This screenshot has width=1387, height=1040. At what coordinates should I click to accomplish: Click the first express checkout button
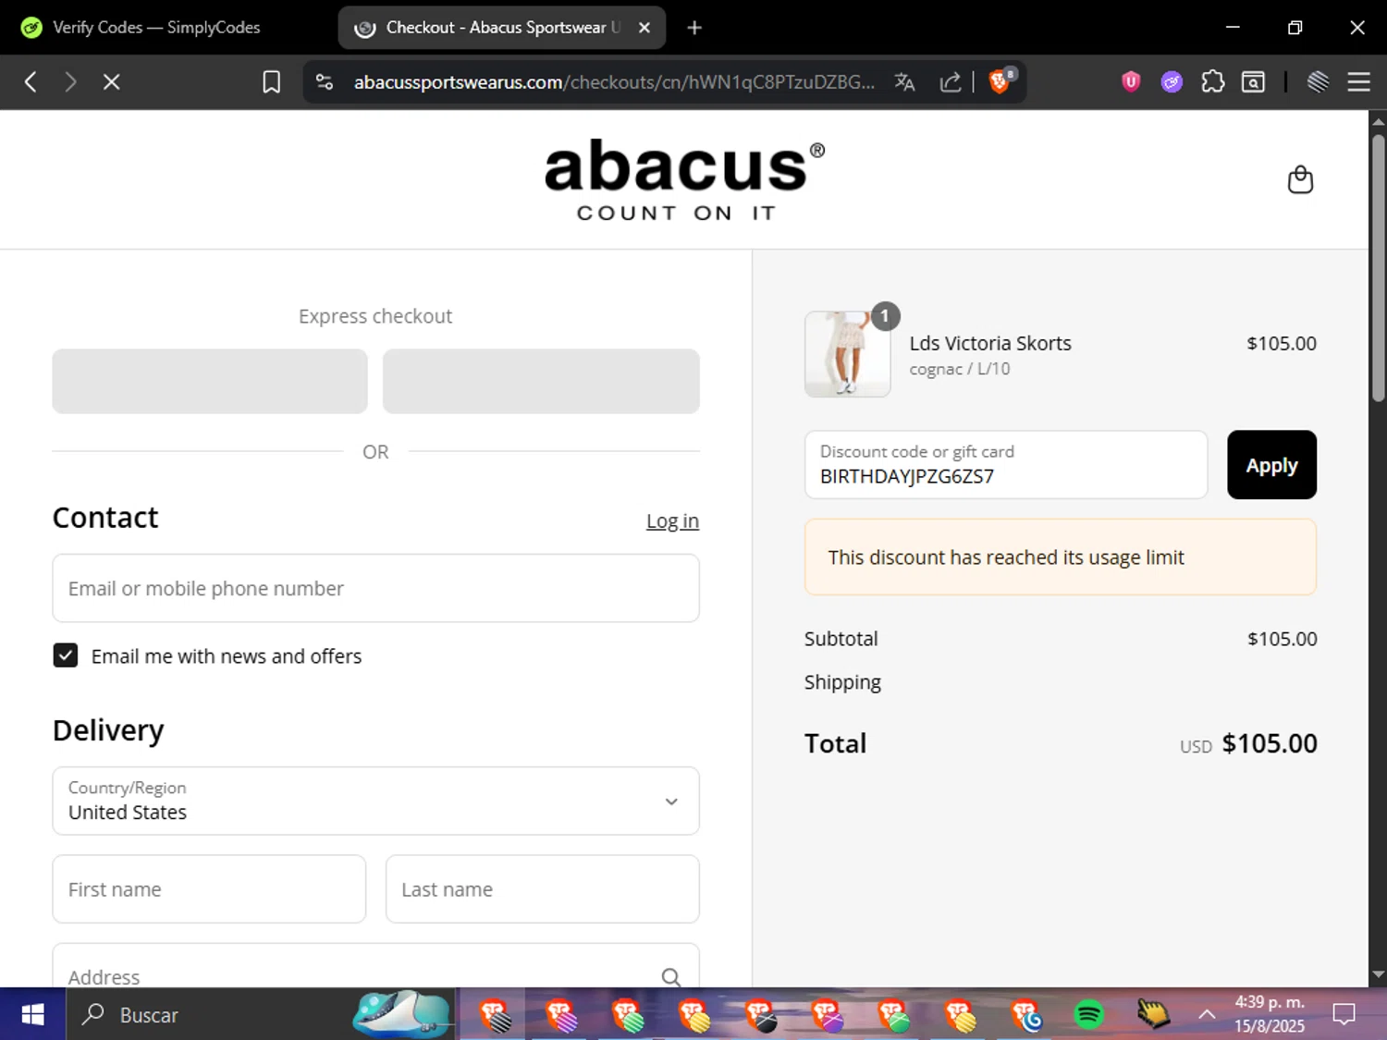point(210,381)
